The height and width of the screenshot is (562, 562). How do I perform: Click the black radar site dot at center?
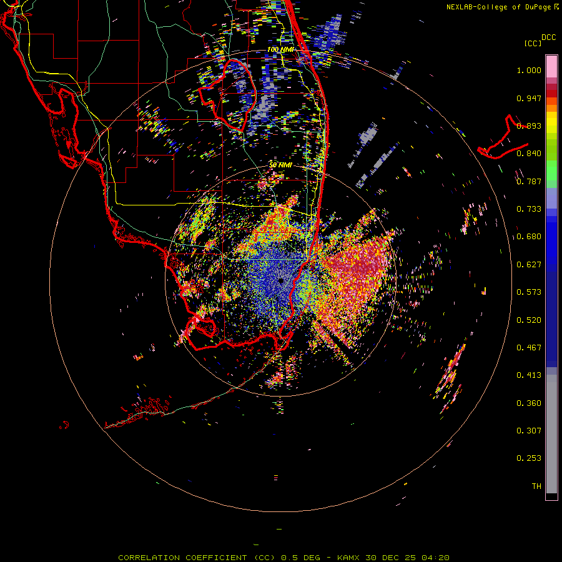(281, 280)
